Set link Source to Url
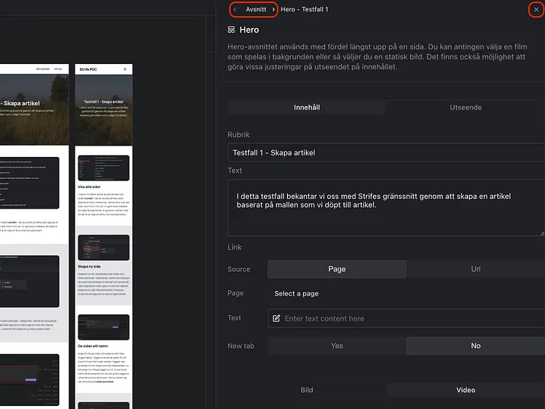The height and width of the screenshot is (409, 545). point(475,269)
